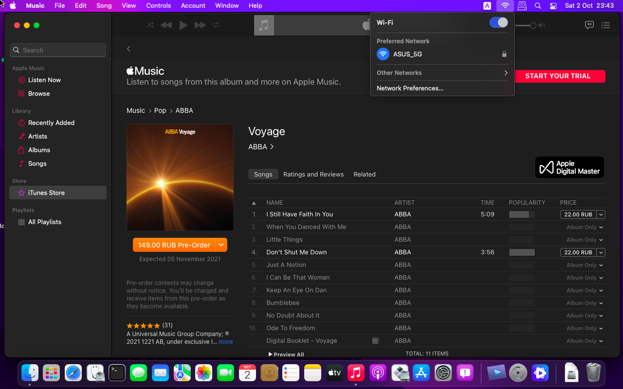This screenshot has width=623, height=389.
Task: Open System Preferences from the Dock
Action: point(443,373)
